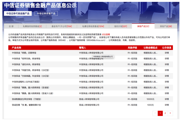Click 根据投保人投... in 稳利人生年金 row

(150, 82)
